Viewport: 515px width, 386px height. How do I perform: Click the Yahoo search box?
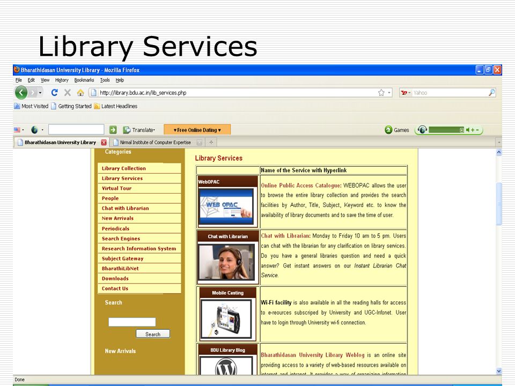click(450, 93)
